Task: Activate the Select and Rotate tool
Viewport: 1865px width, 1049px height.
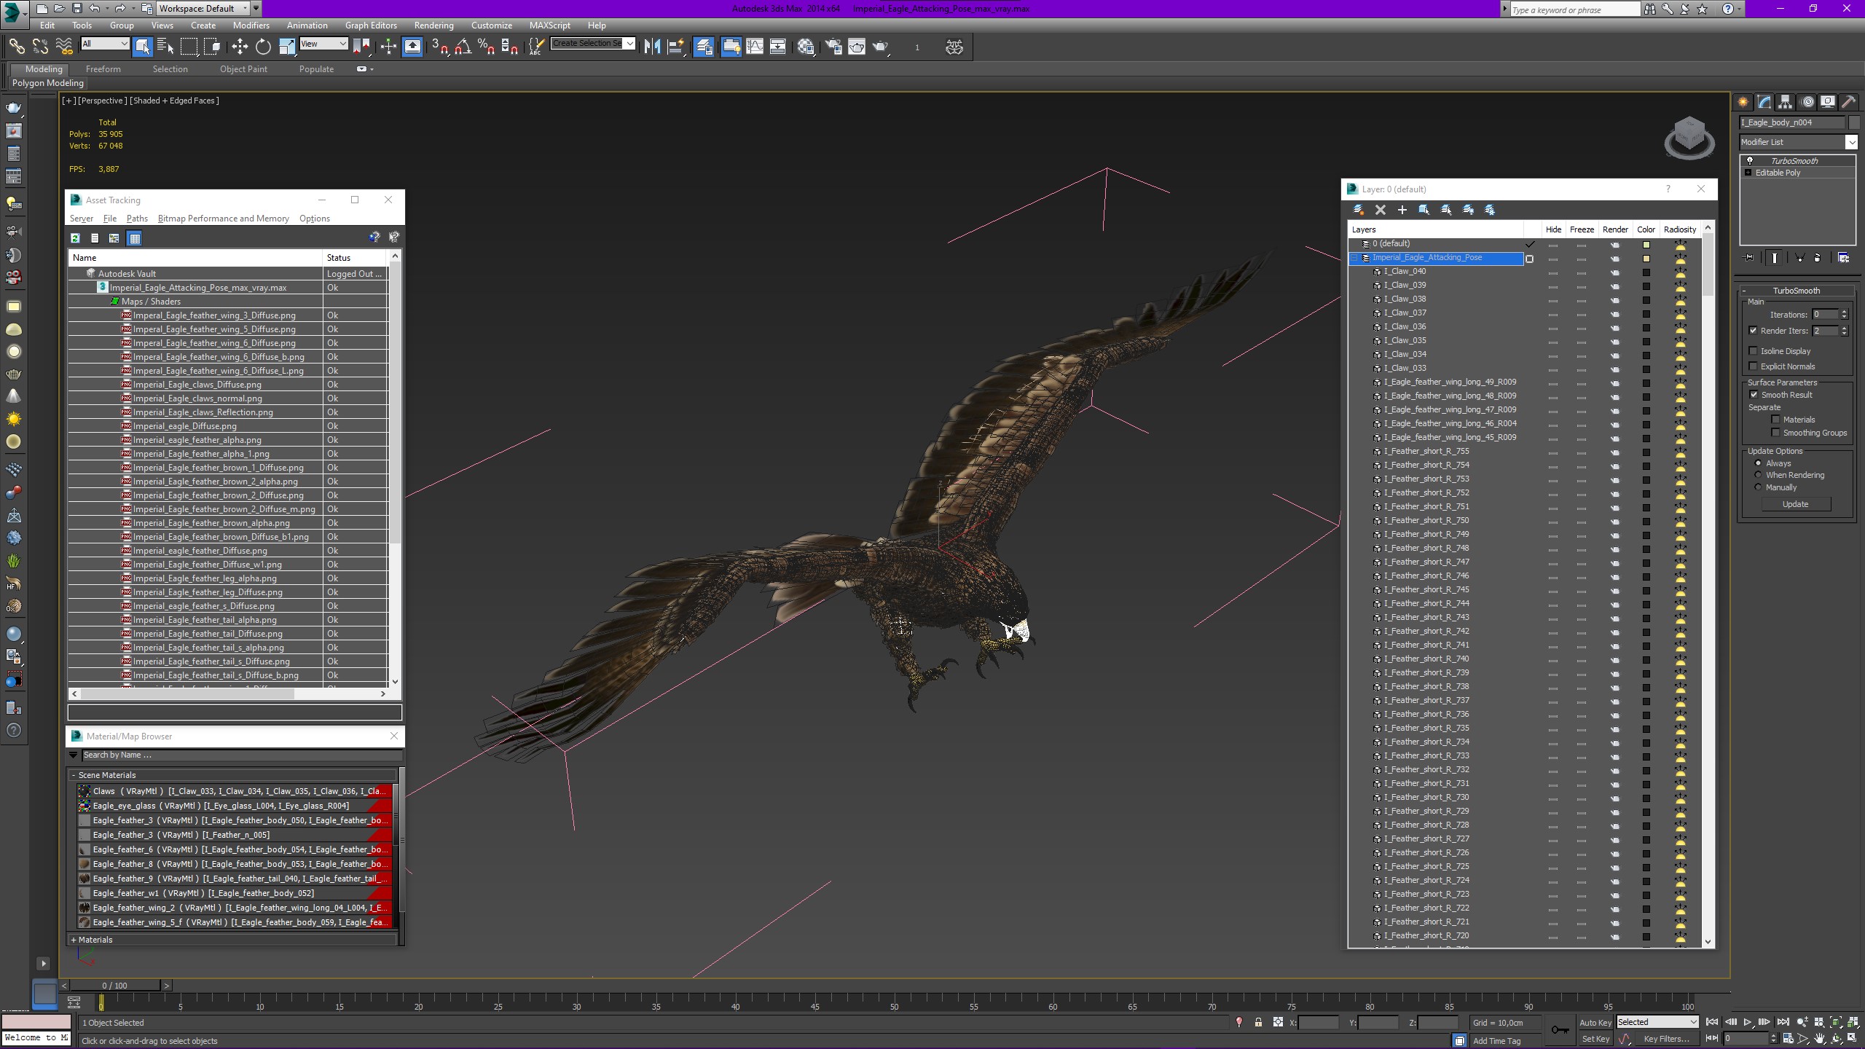Action: coord(263,47)
